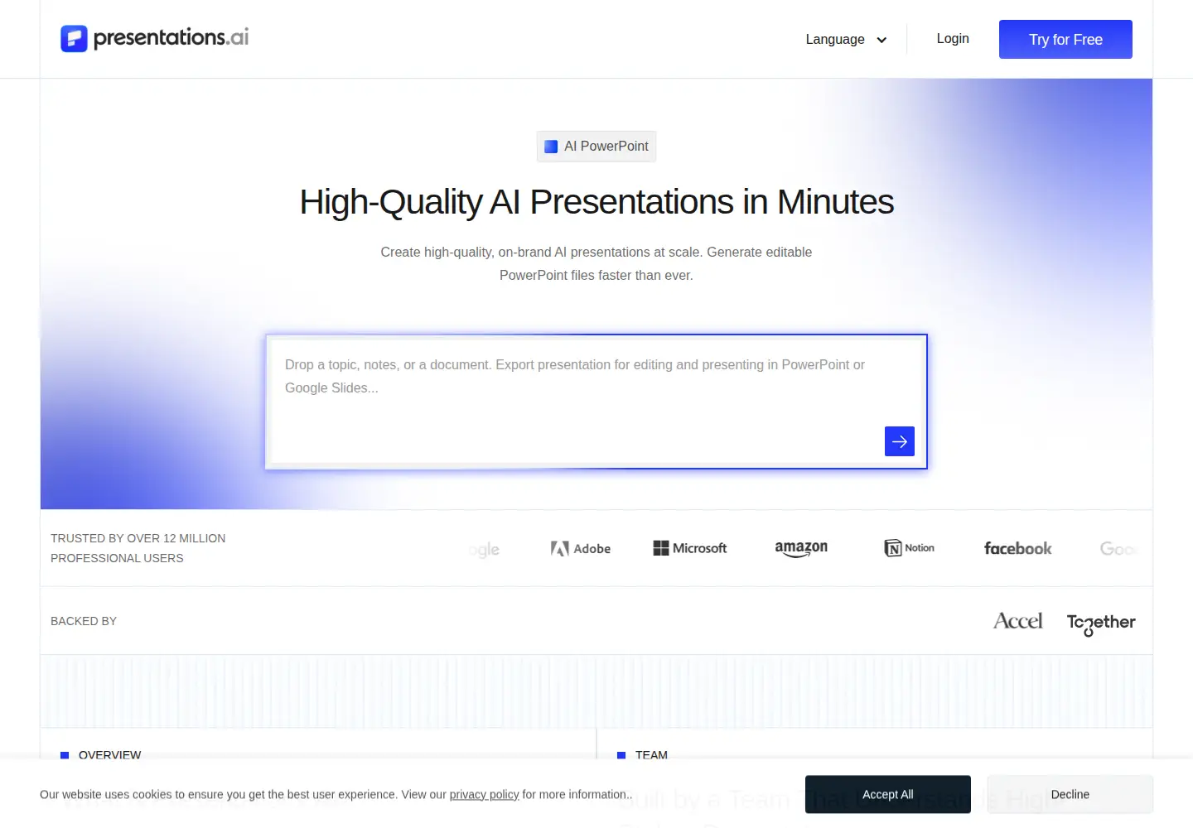Screen dimensions: 1193x828
Task: Click the AI PowerPoint badge
Action: click(596, 147)
